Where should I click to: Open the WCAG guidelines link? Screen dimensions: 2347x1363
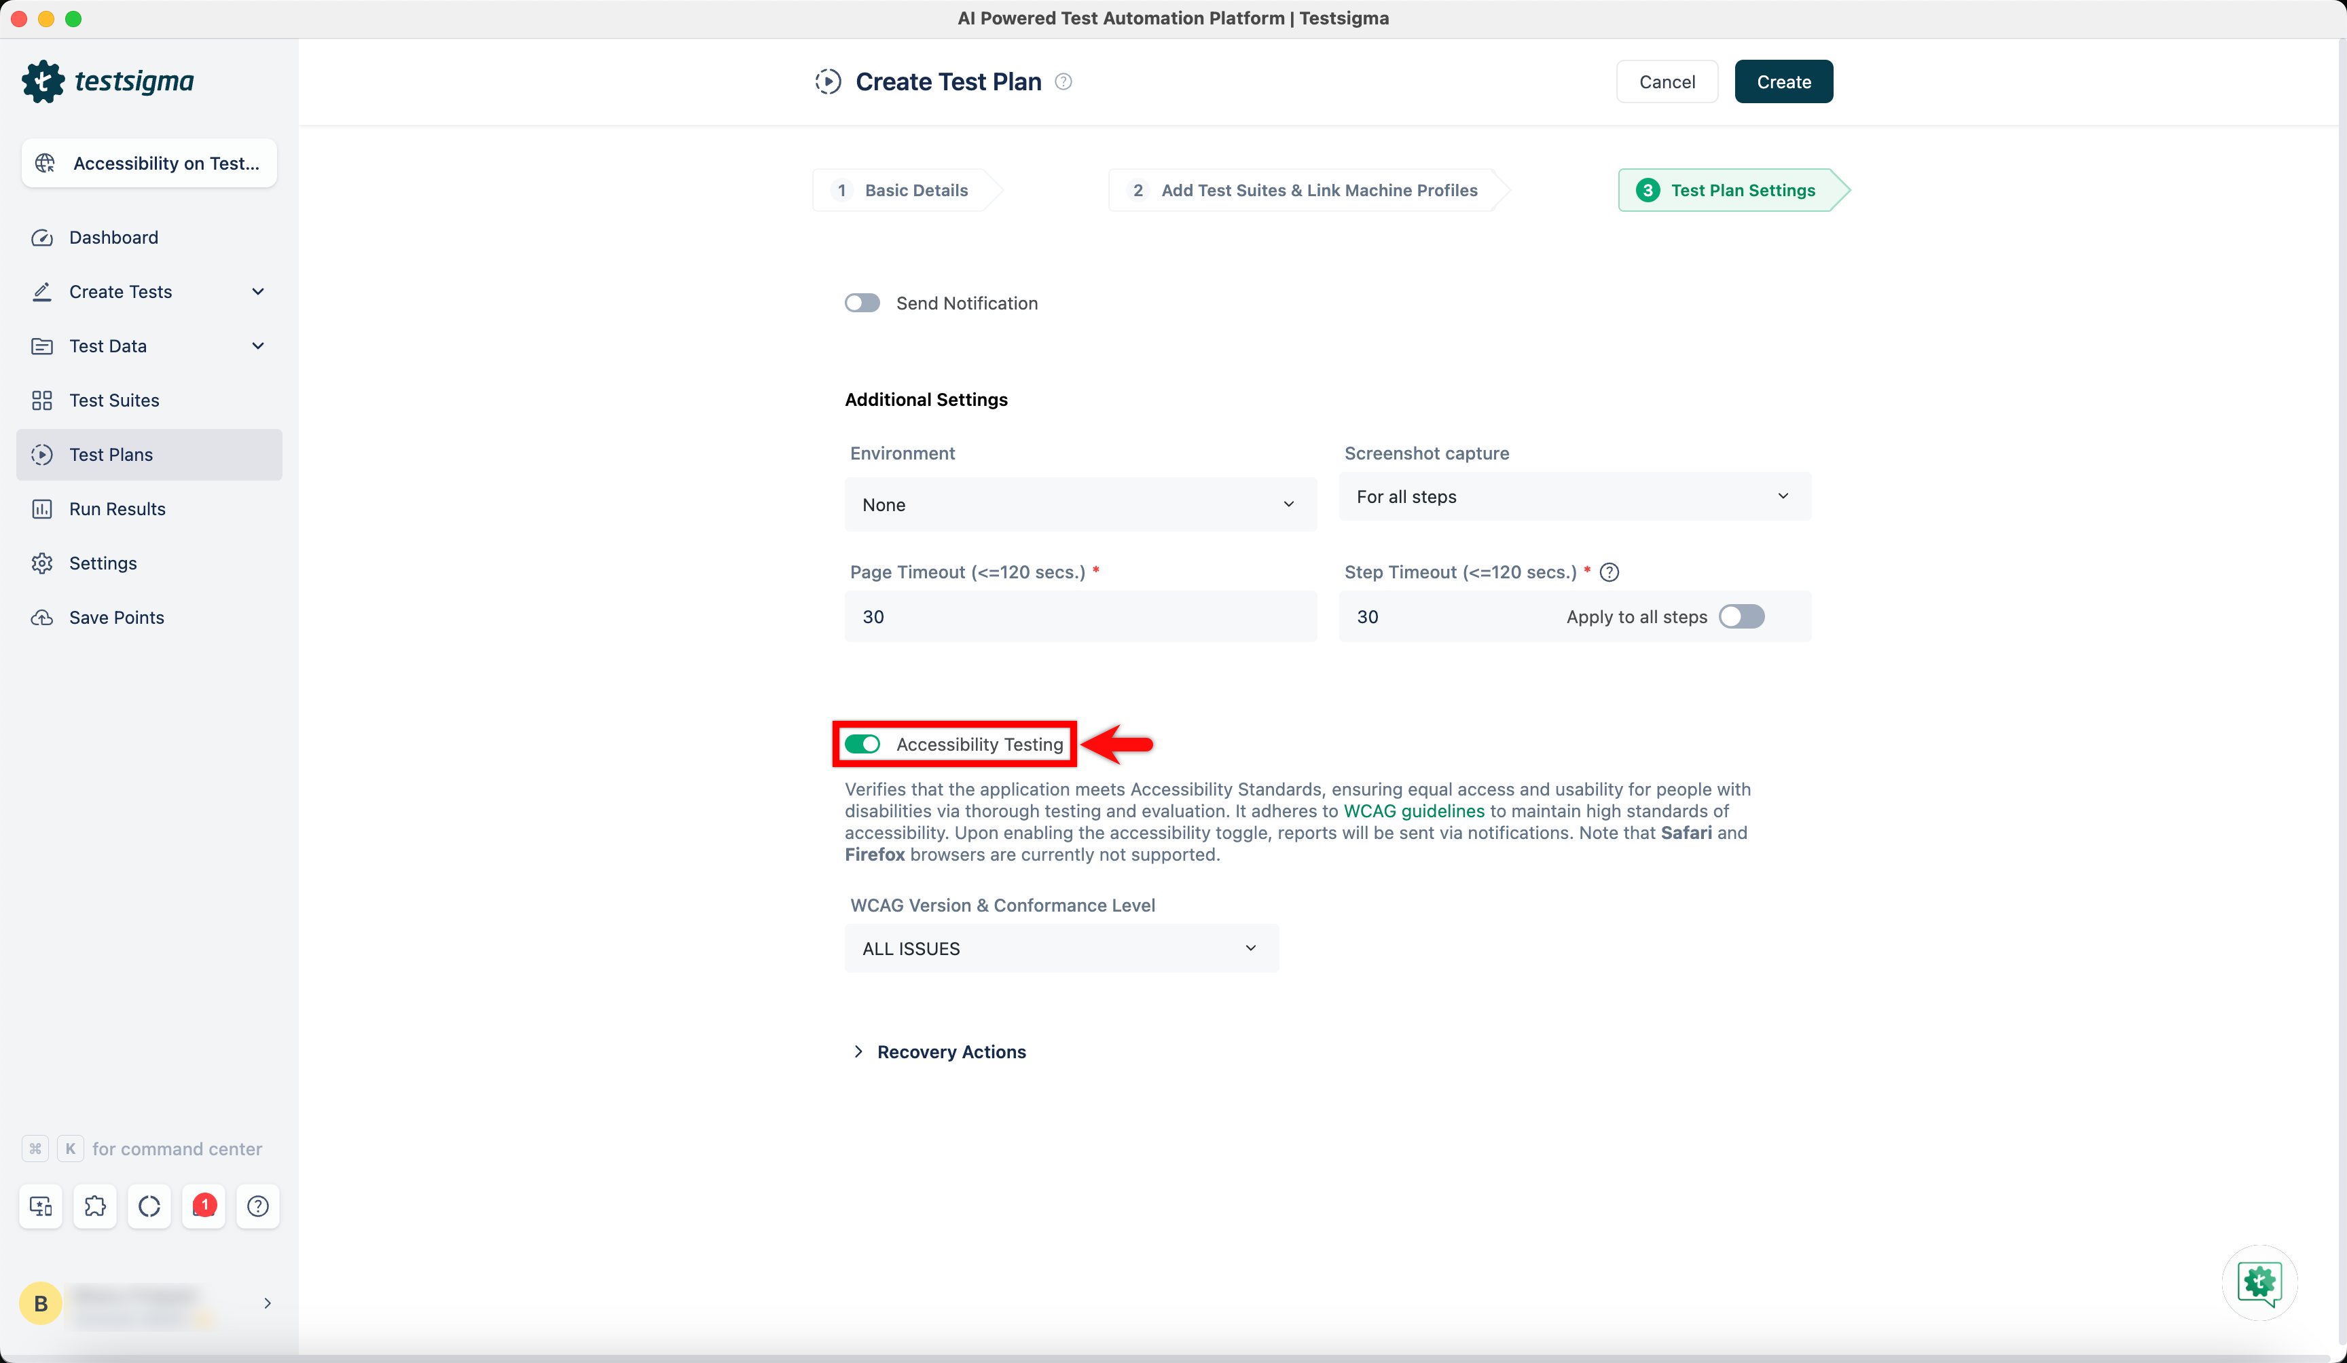pos(1413,811)
